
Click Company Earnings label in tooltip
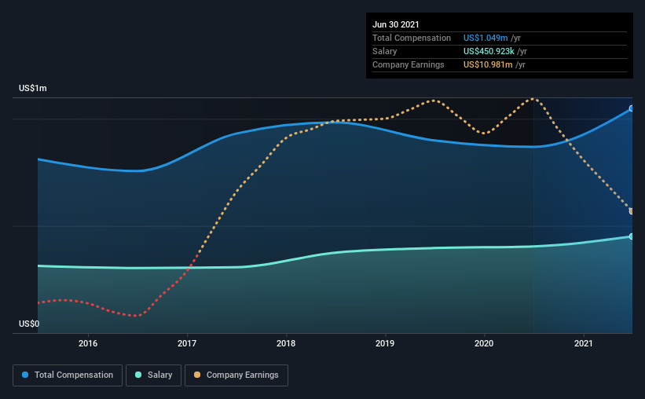coord(408,64)
